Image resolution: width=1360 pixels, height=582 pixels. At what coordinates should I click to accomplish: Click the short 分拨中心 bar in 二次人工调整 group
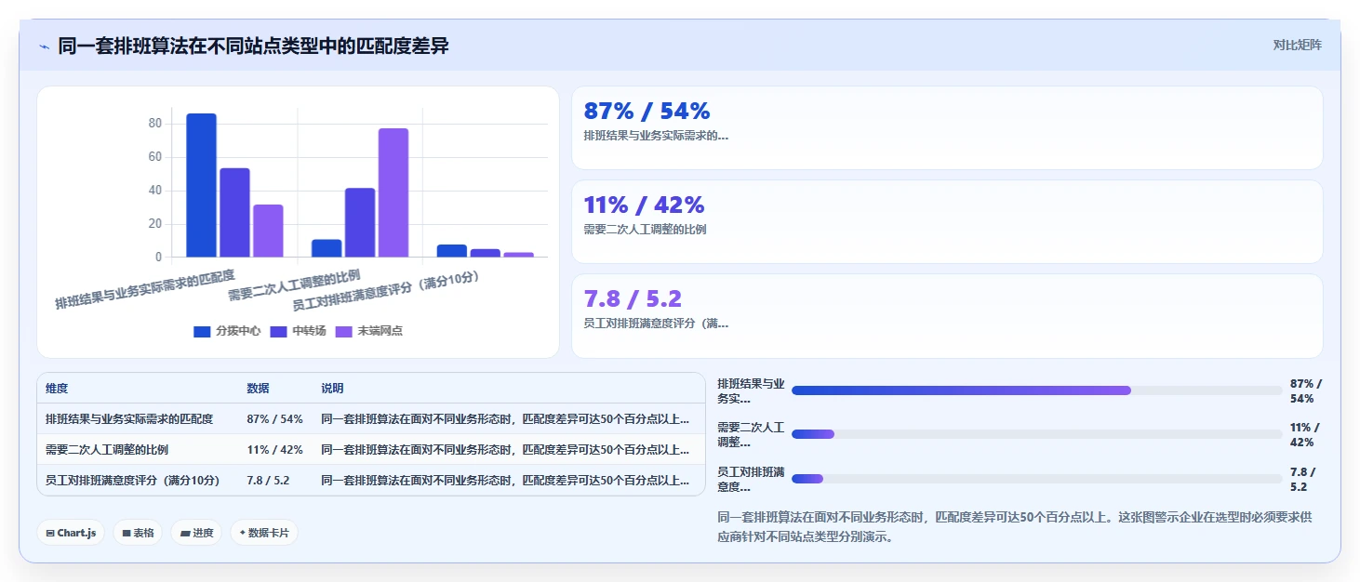[327, 248]
